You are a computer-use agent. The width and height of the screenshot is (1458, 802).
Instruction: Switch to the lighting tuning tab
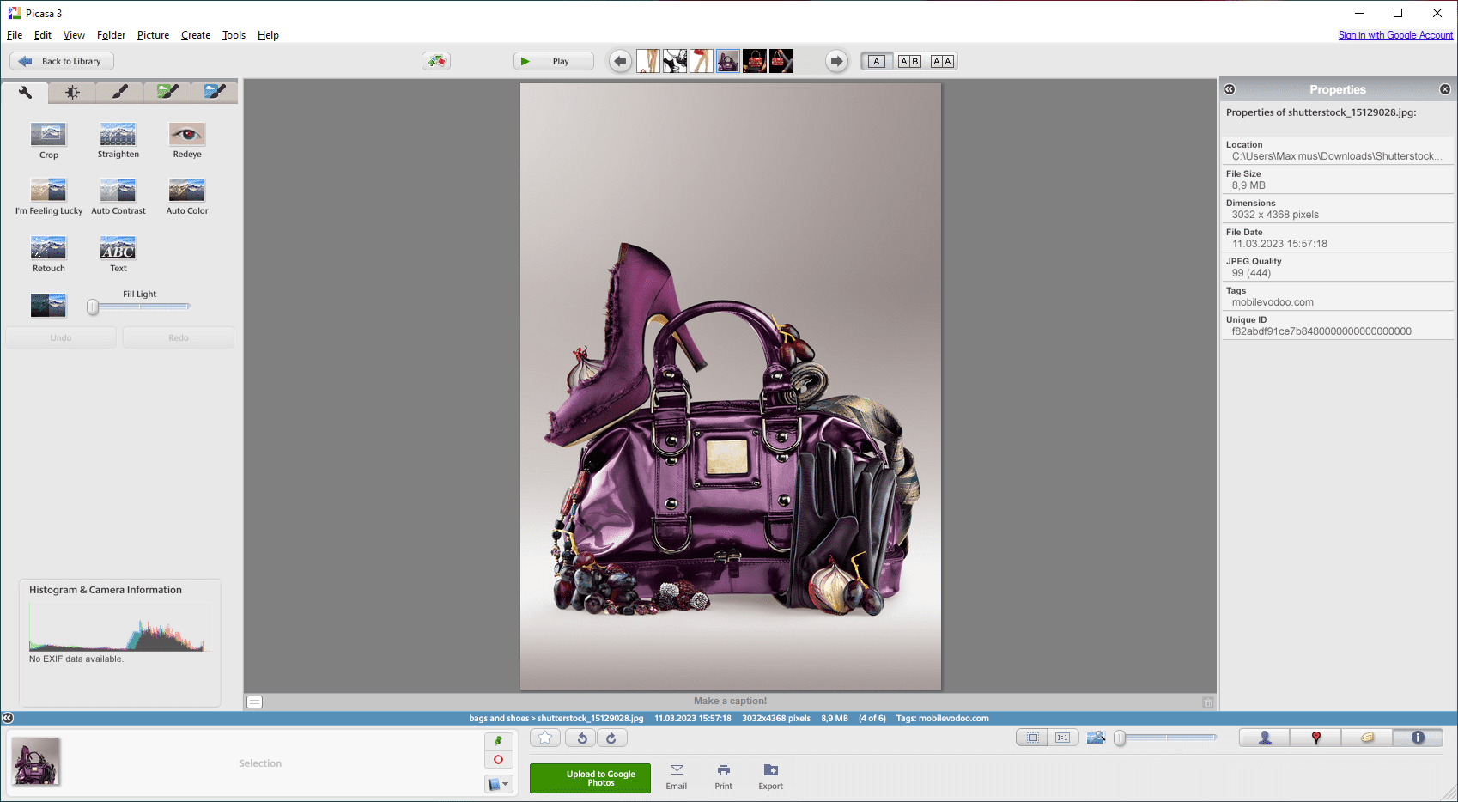(x=72, y=92)
